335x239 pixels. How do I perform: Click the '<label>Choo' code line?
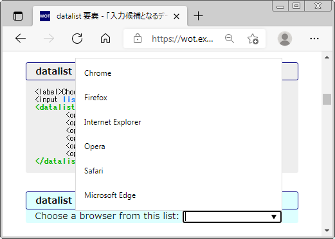tap(55, 92)
